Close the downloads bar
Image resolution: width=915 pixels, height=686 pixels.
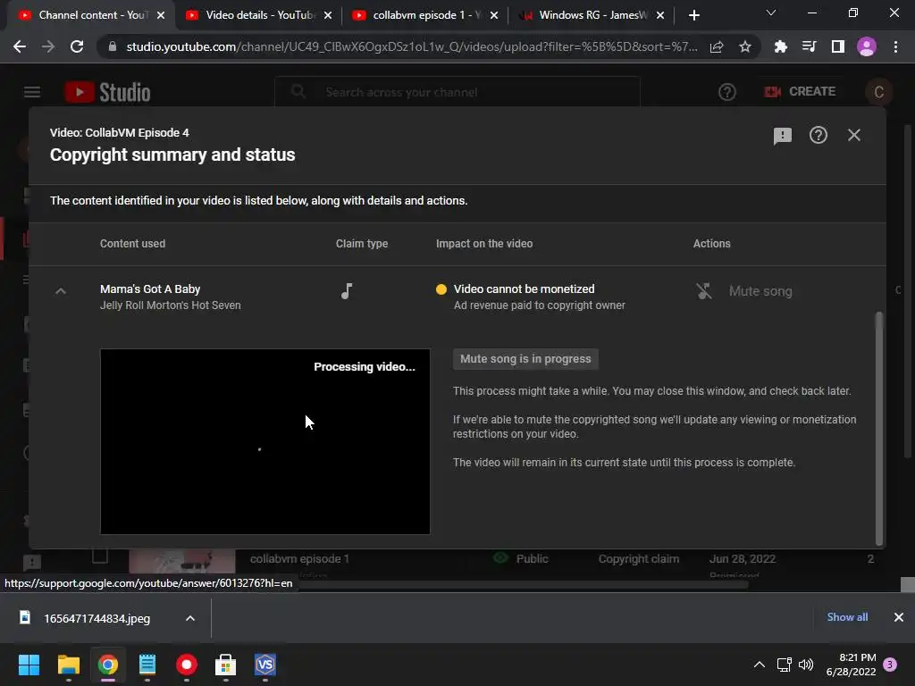(899, 617)
